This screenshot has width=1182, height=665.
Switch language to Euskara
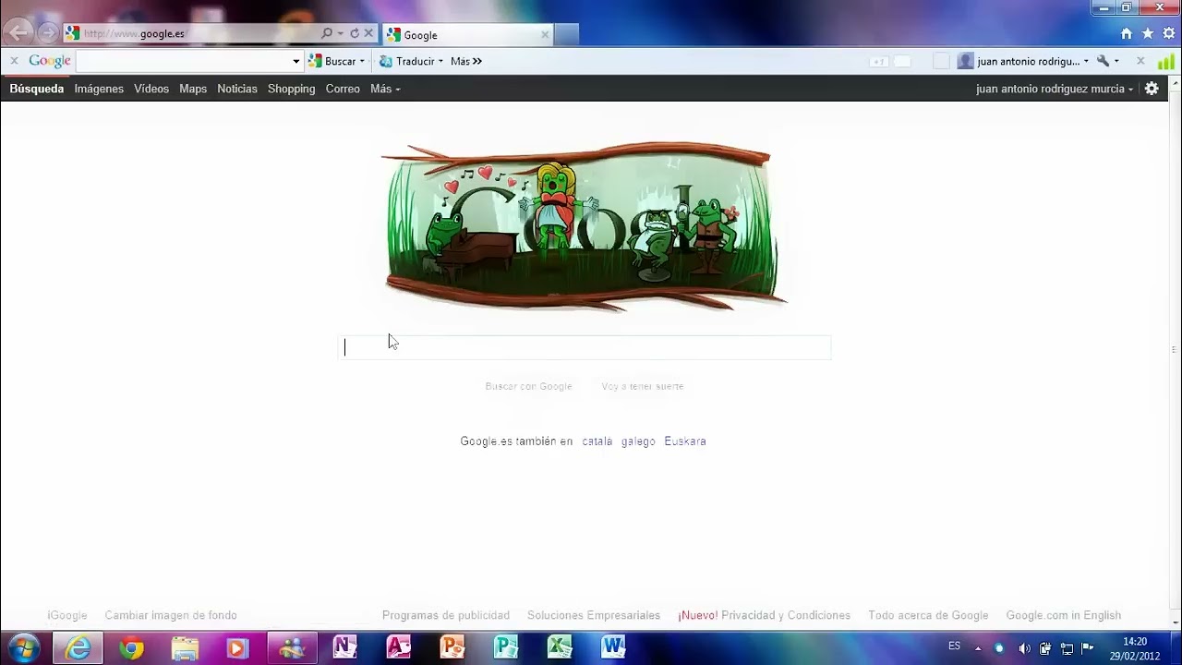(x=685, y=441)
